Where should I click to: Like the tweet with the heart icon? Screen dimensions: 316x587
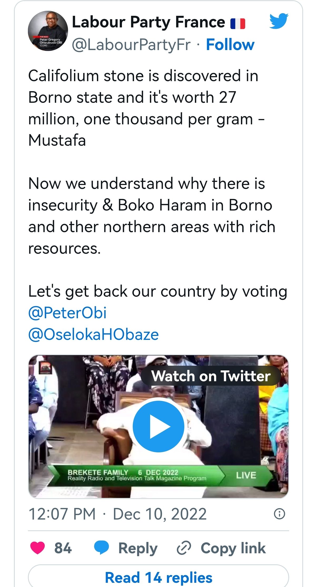37,548
